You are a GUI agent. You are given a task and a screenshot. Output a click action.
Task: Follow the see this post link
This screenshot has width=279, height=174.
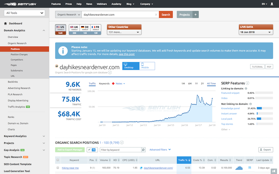(x=127, y=54)
